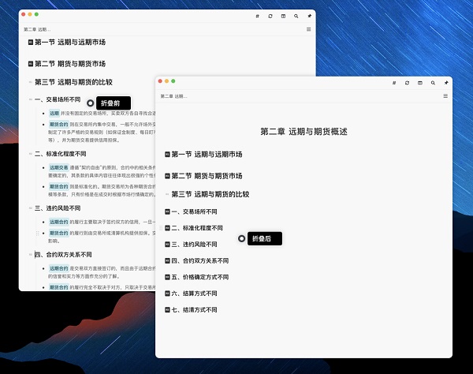The width and height of the screenshot is (473, 374).
Task: Open the outline menu icon in back window
Action: (x=308, y=29)
